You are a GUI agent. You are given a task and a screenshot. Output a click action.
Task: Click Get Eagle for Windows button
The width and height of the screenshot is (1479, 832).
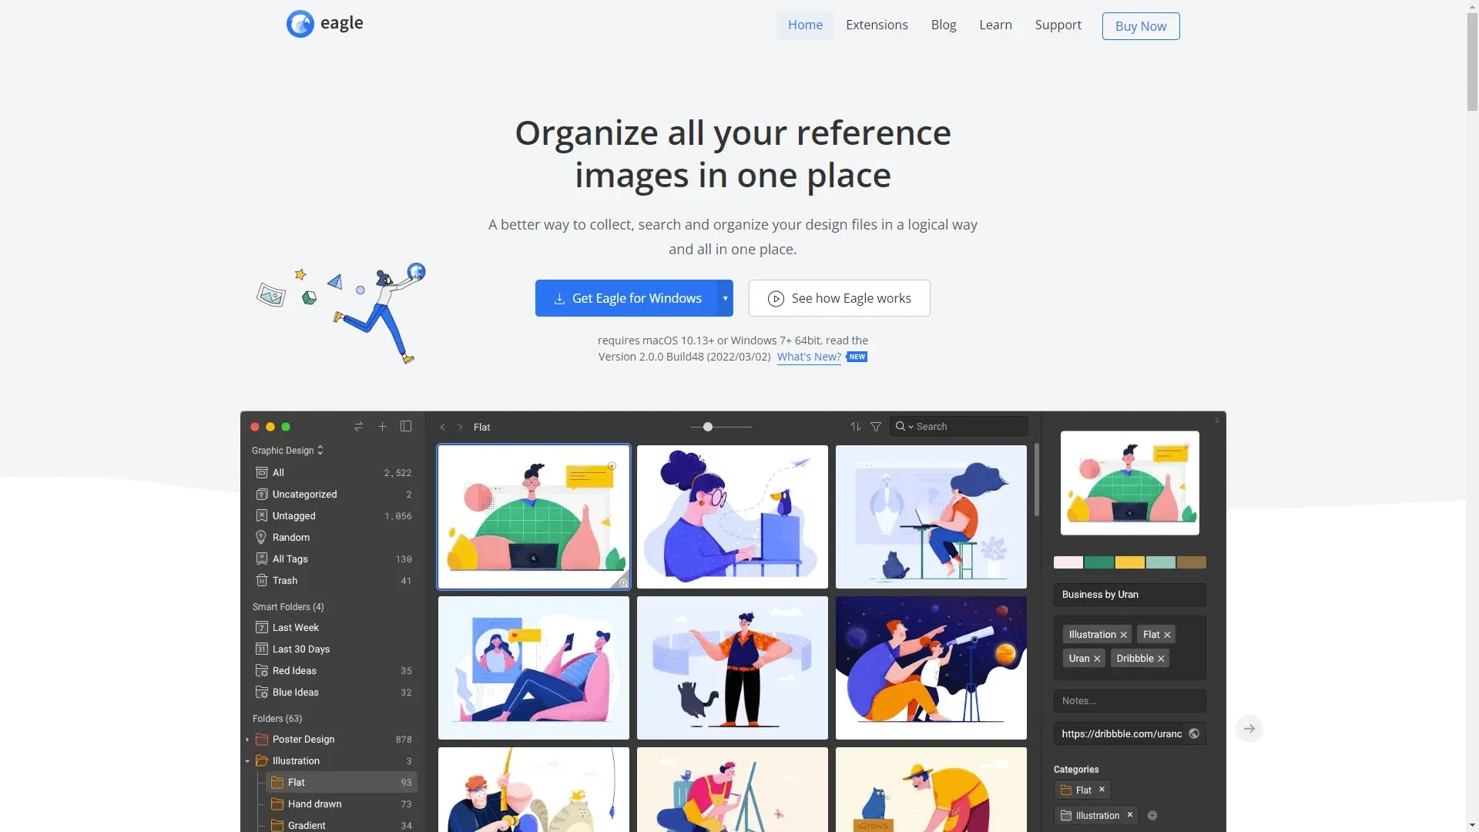[x=626, y=298]
